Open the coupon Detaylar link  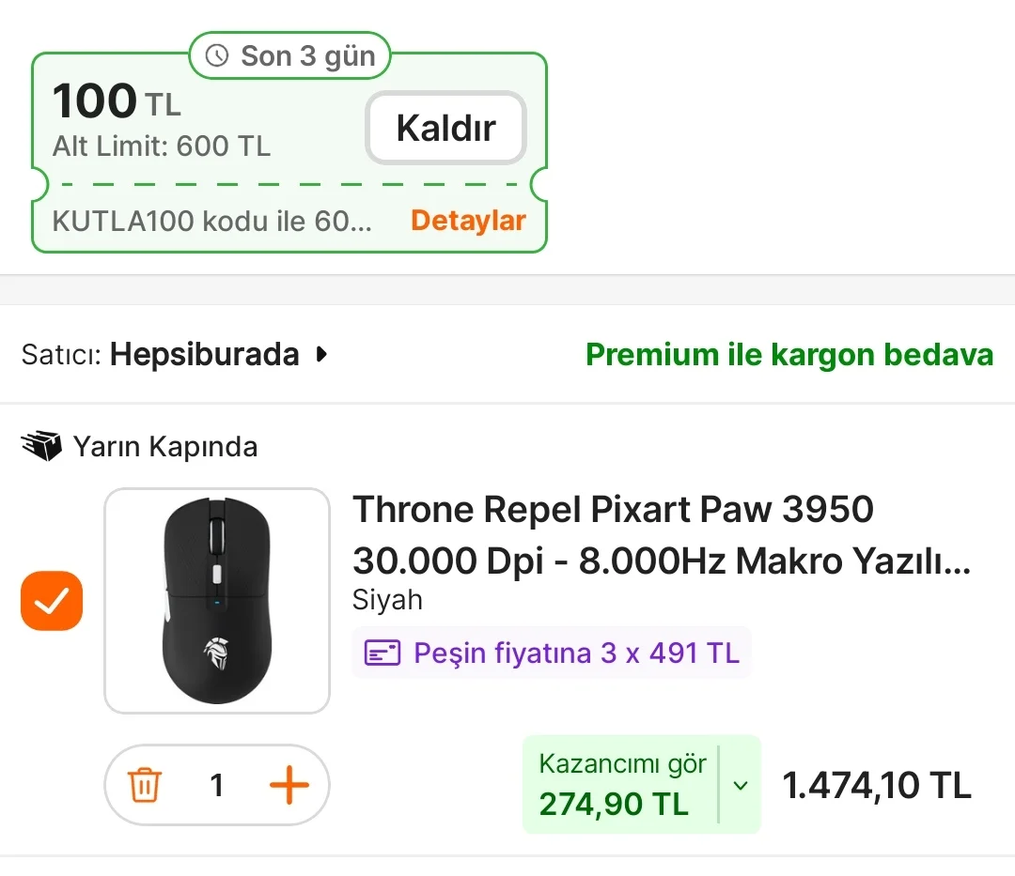tap(468, 221)
